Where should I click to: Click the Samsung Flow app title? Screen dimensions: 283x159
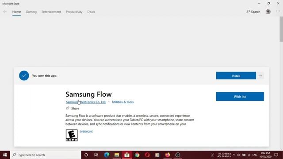click(88, 94)
